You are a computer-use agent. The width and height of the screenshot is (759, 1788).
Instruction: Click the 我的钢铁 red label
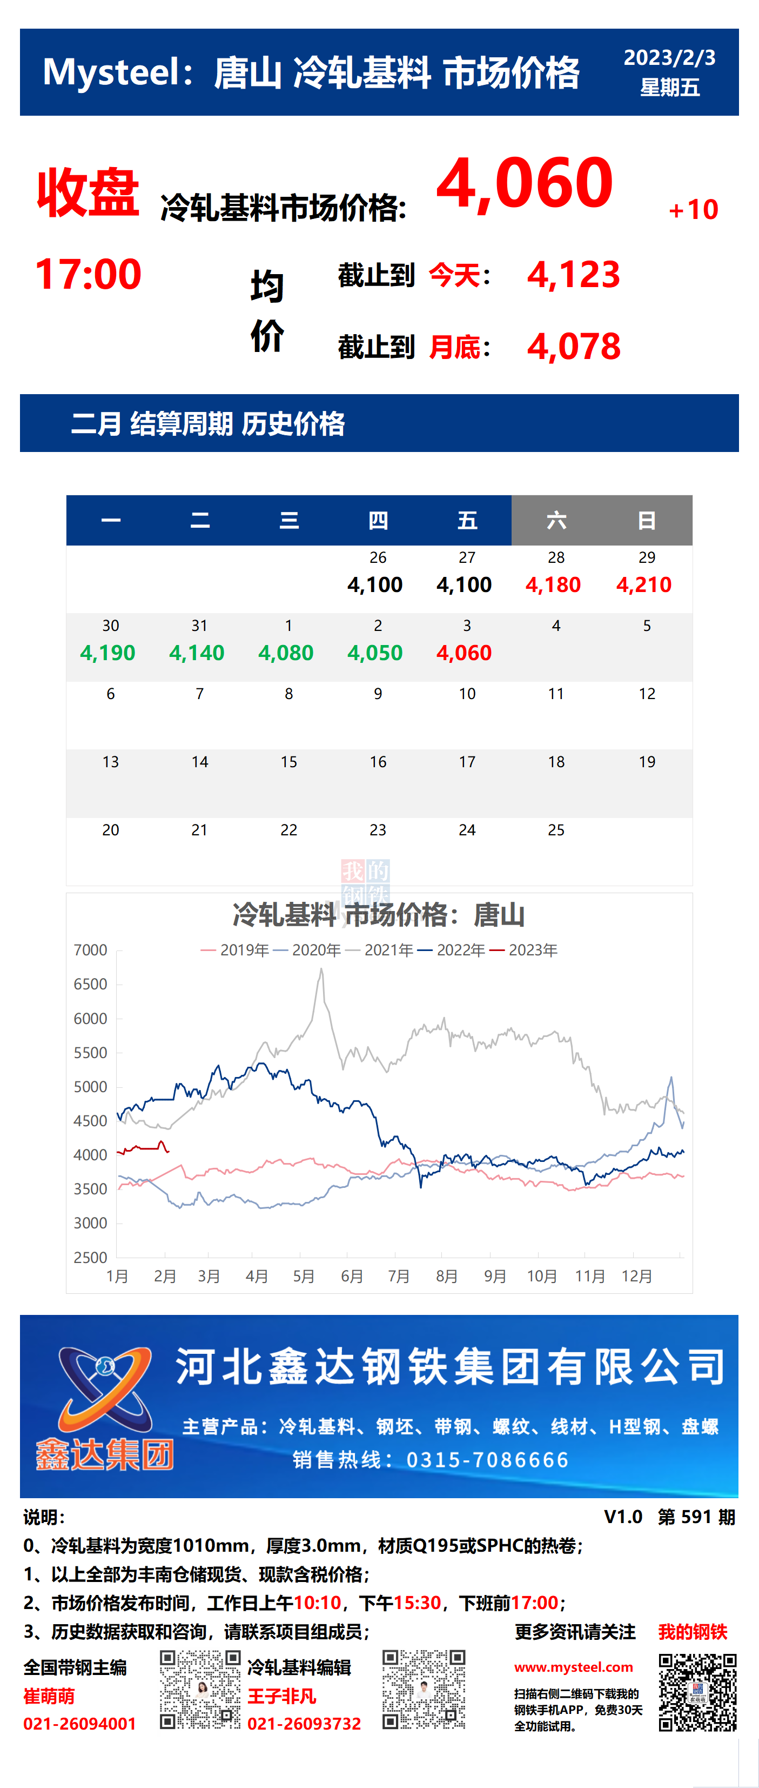(x=693, y=1632)
